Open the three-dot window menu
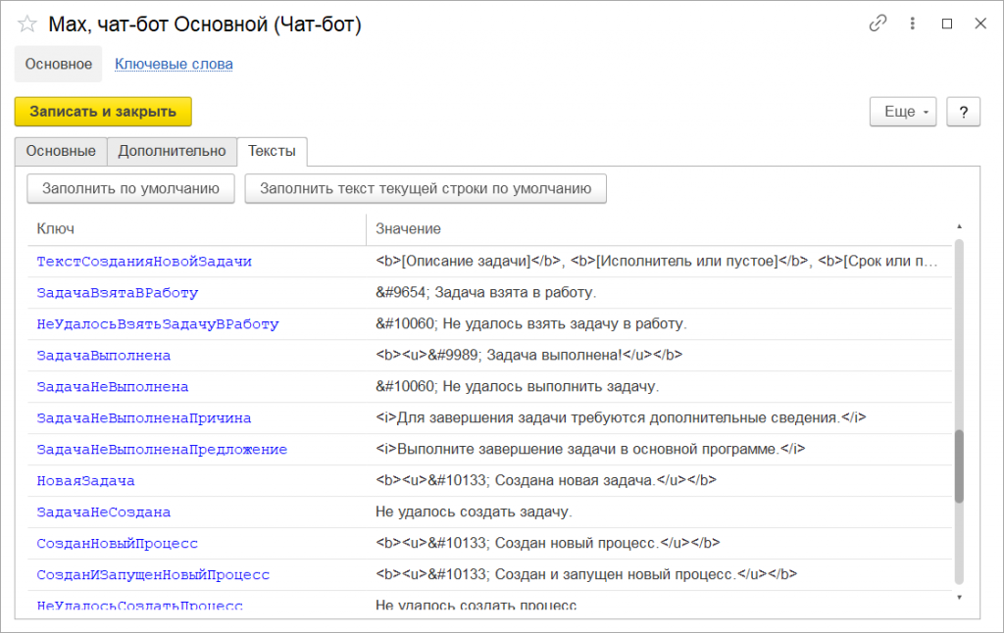The image size is (1004, 633). click(913, 24)
